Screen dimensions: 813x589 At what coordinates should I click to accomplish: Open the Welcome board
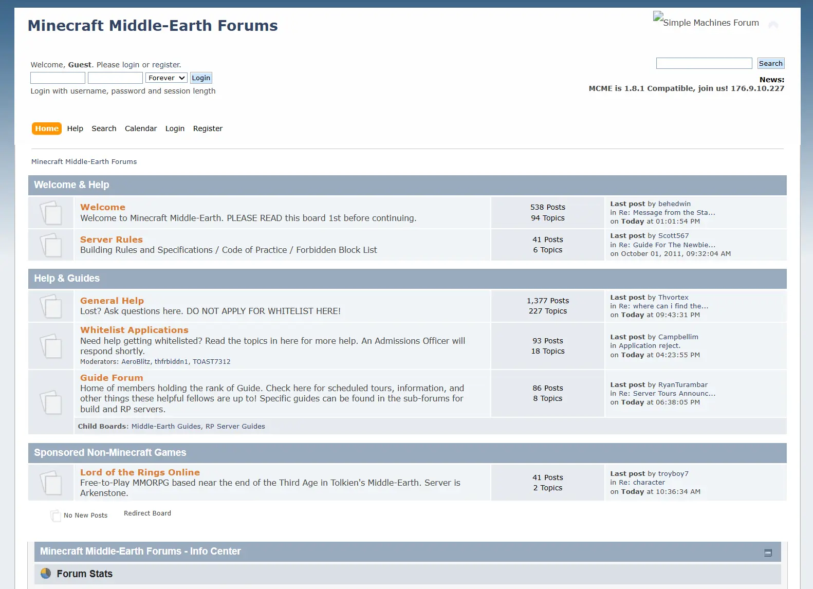pyautogui.click(x=103, y=207)
